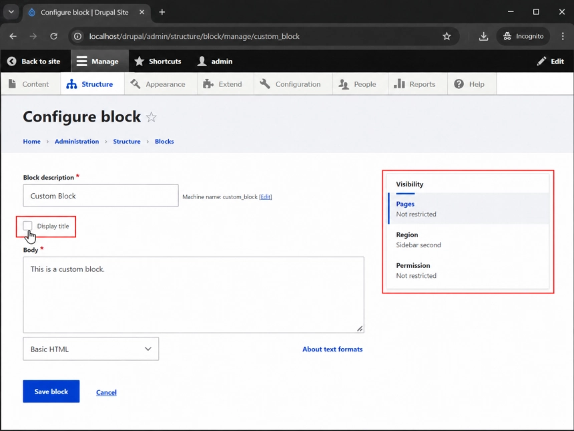Image resolution: width=574 pixels, height=431 pixels.
Task: Click the browser back arrow
Action: (13, 36)
